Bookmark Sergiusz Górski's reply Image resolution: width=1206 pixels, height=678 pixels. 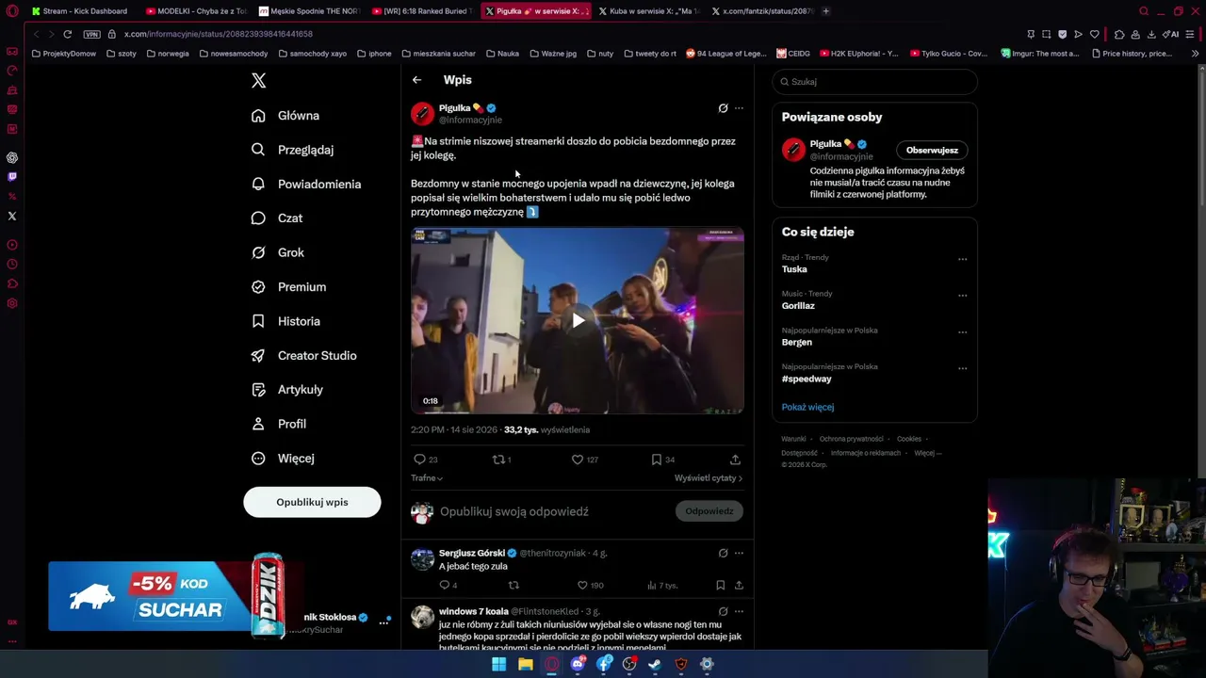(721, 586)
